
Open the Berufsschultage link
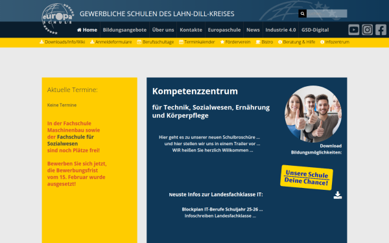tap(156, 42)
